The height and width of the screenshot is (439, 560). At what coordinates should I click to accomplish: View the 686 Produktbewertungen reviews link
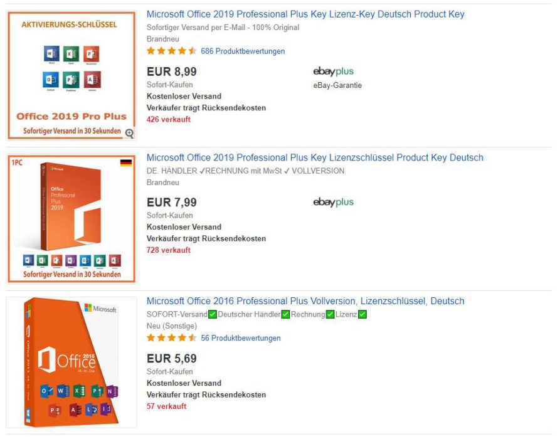[x=243, y=51]
